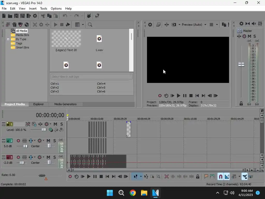Open Video Preview Properties gear

150,25
